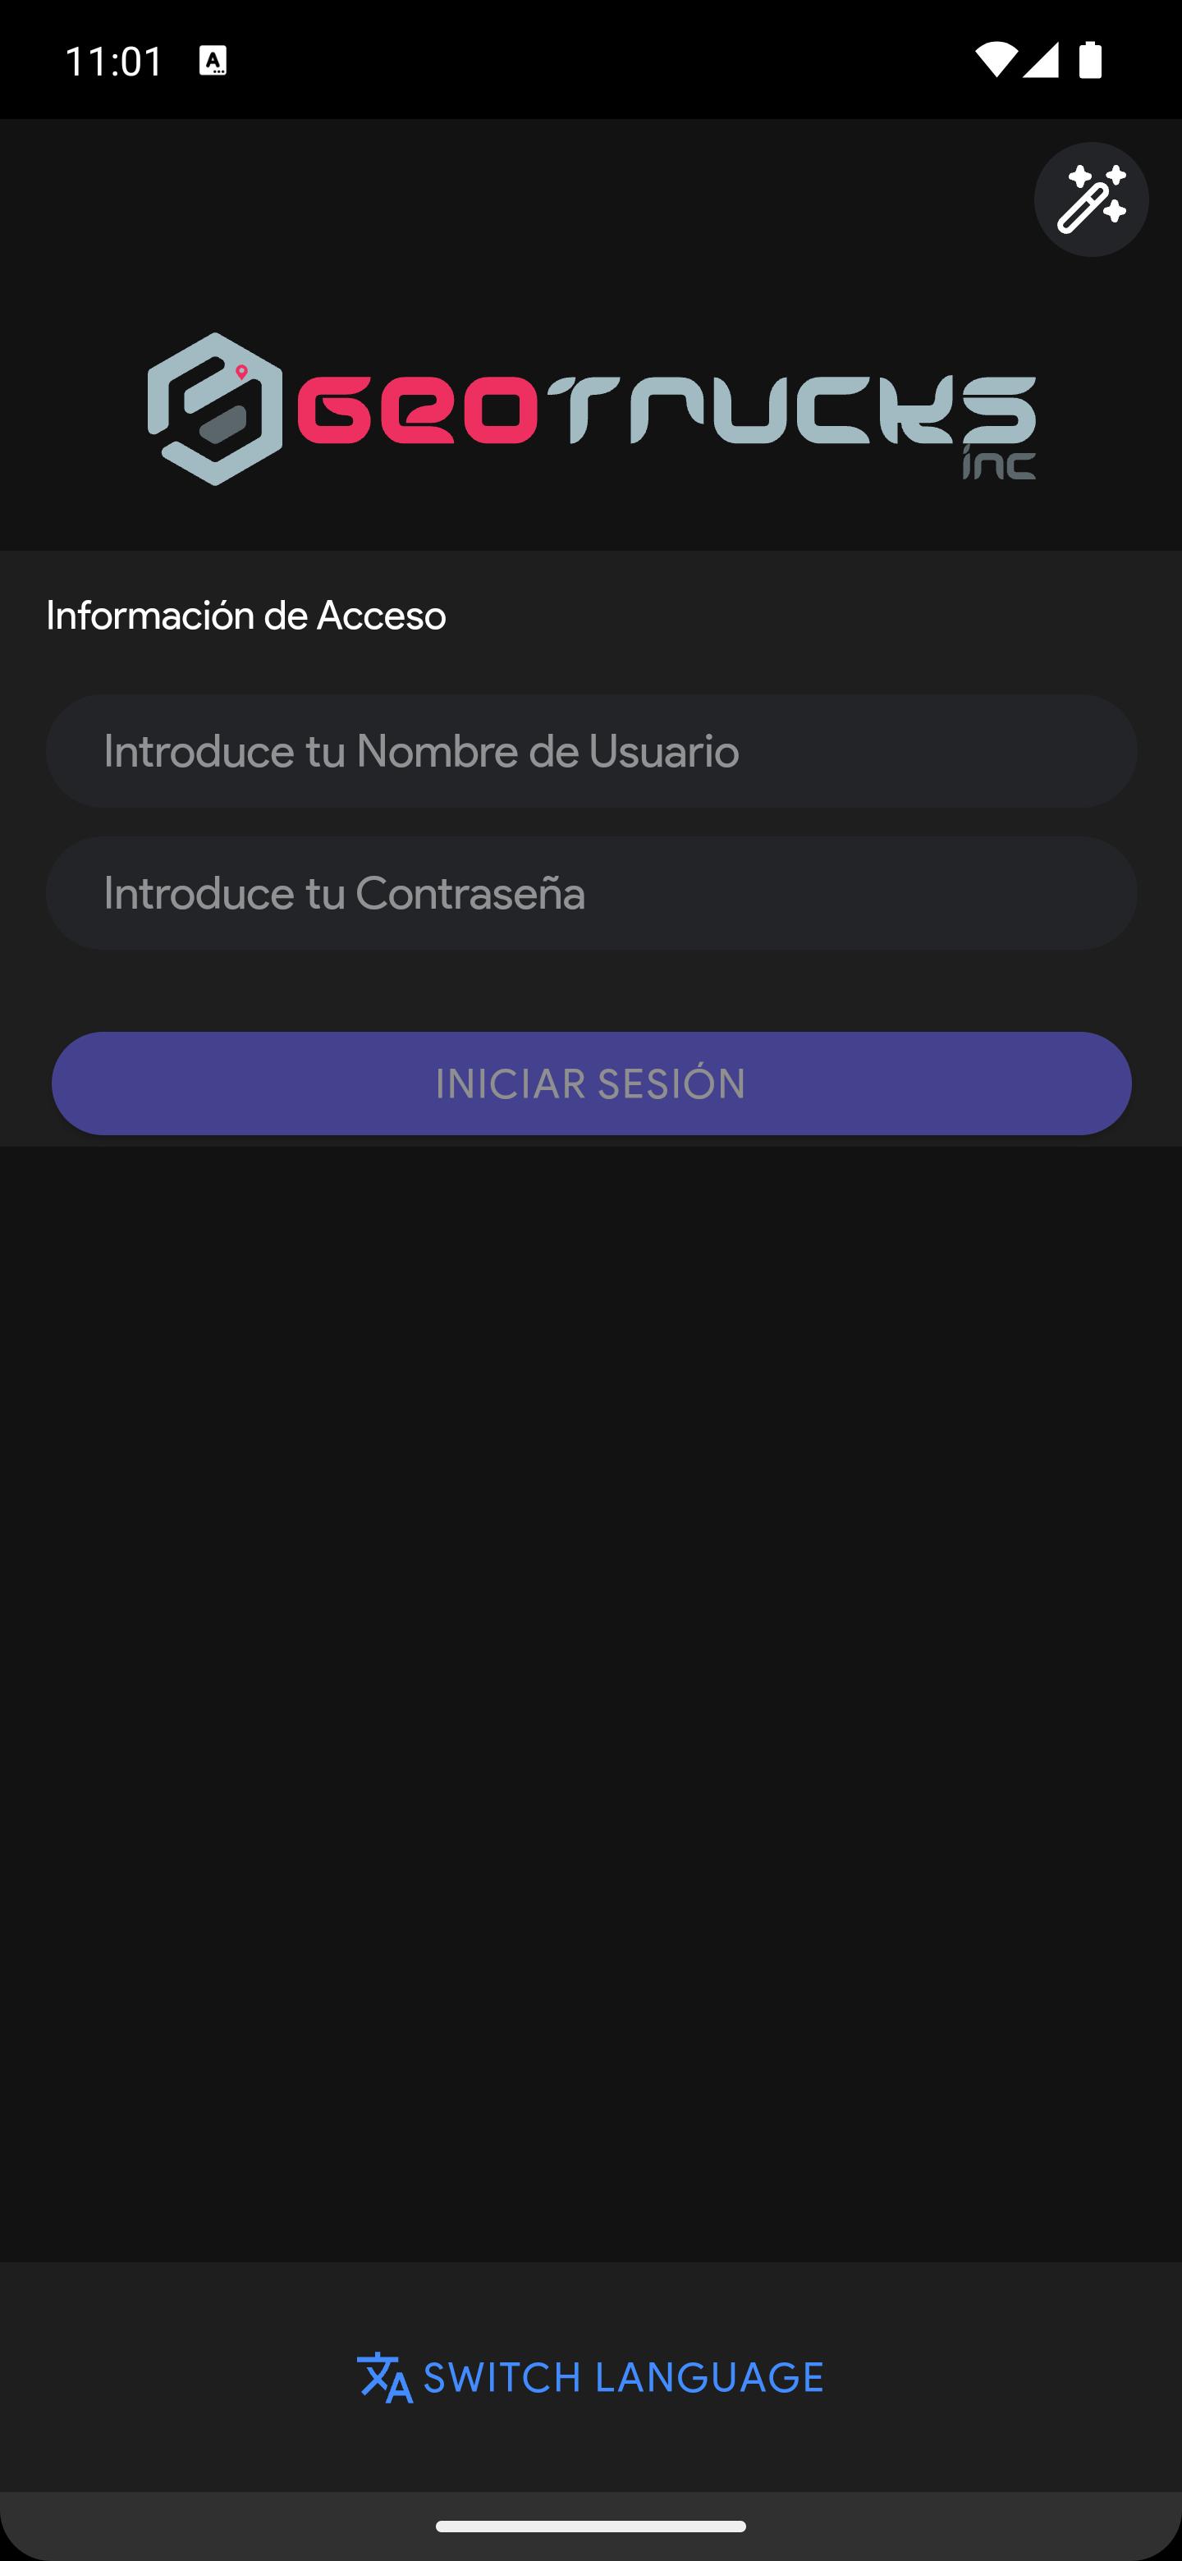Tap the magic wand icon button
The image size is (1182, 2561).
[1091, 199]
